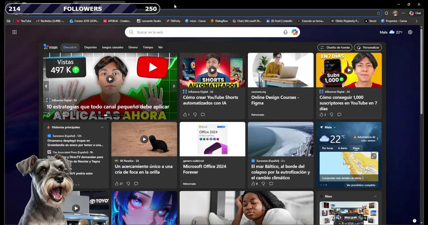The height and width of the screenshot is (225, 428).
Task: Comment on the YouTube Shorts automatizados article
Action: tap(203, 115)
